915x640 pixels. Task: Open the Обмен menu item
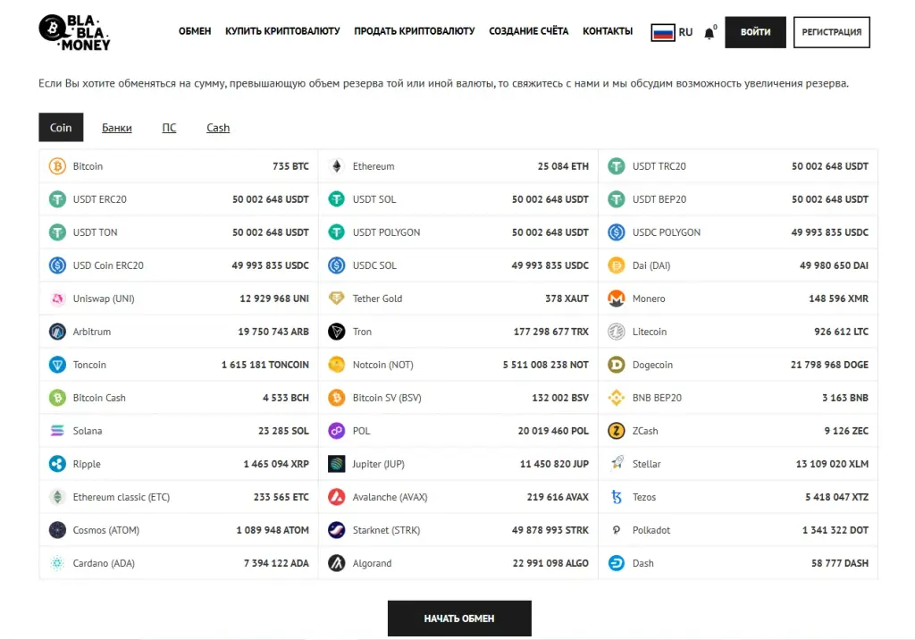click(x=195, y=31)
